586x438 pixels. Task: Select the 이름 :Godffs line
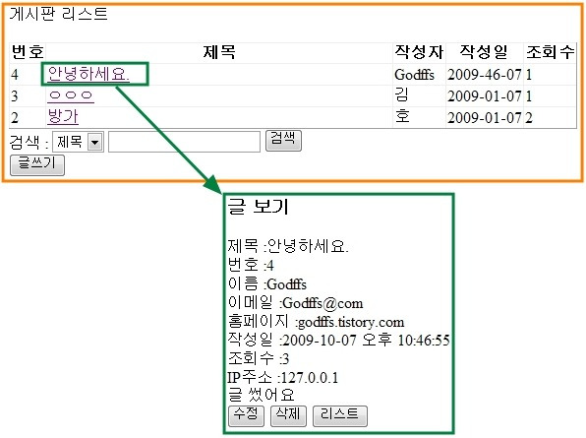[266, 283]
